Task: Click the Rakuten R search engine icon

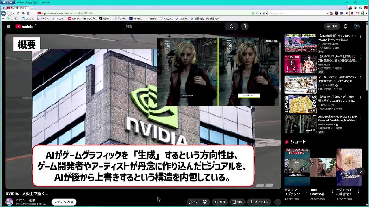Action: (x=352, y=13)
